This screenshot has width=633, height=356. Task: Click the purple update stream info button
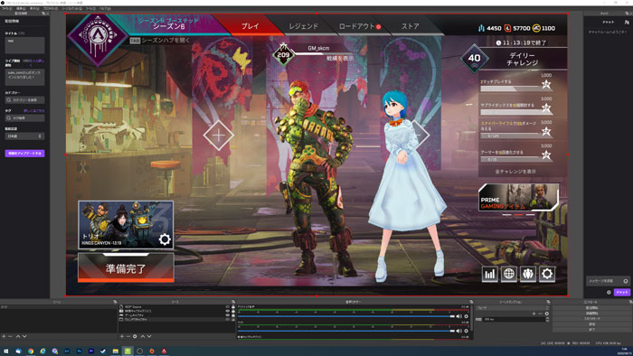pos(24,154)
